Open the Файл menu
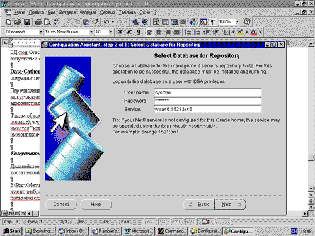The height and width of the screenshot is (236, 315). point(20,13)
